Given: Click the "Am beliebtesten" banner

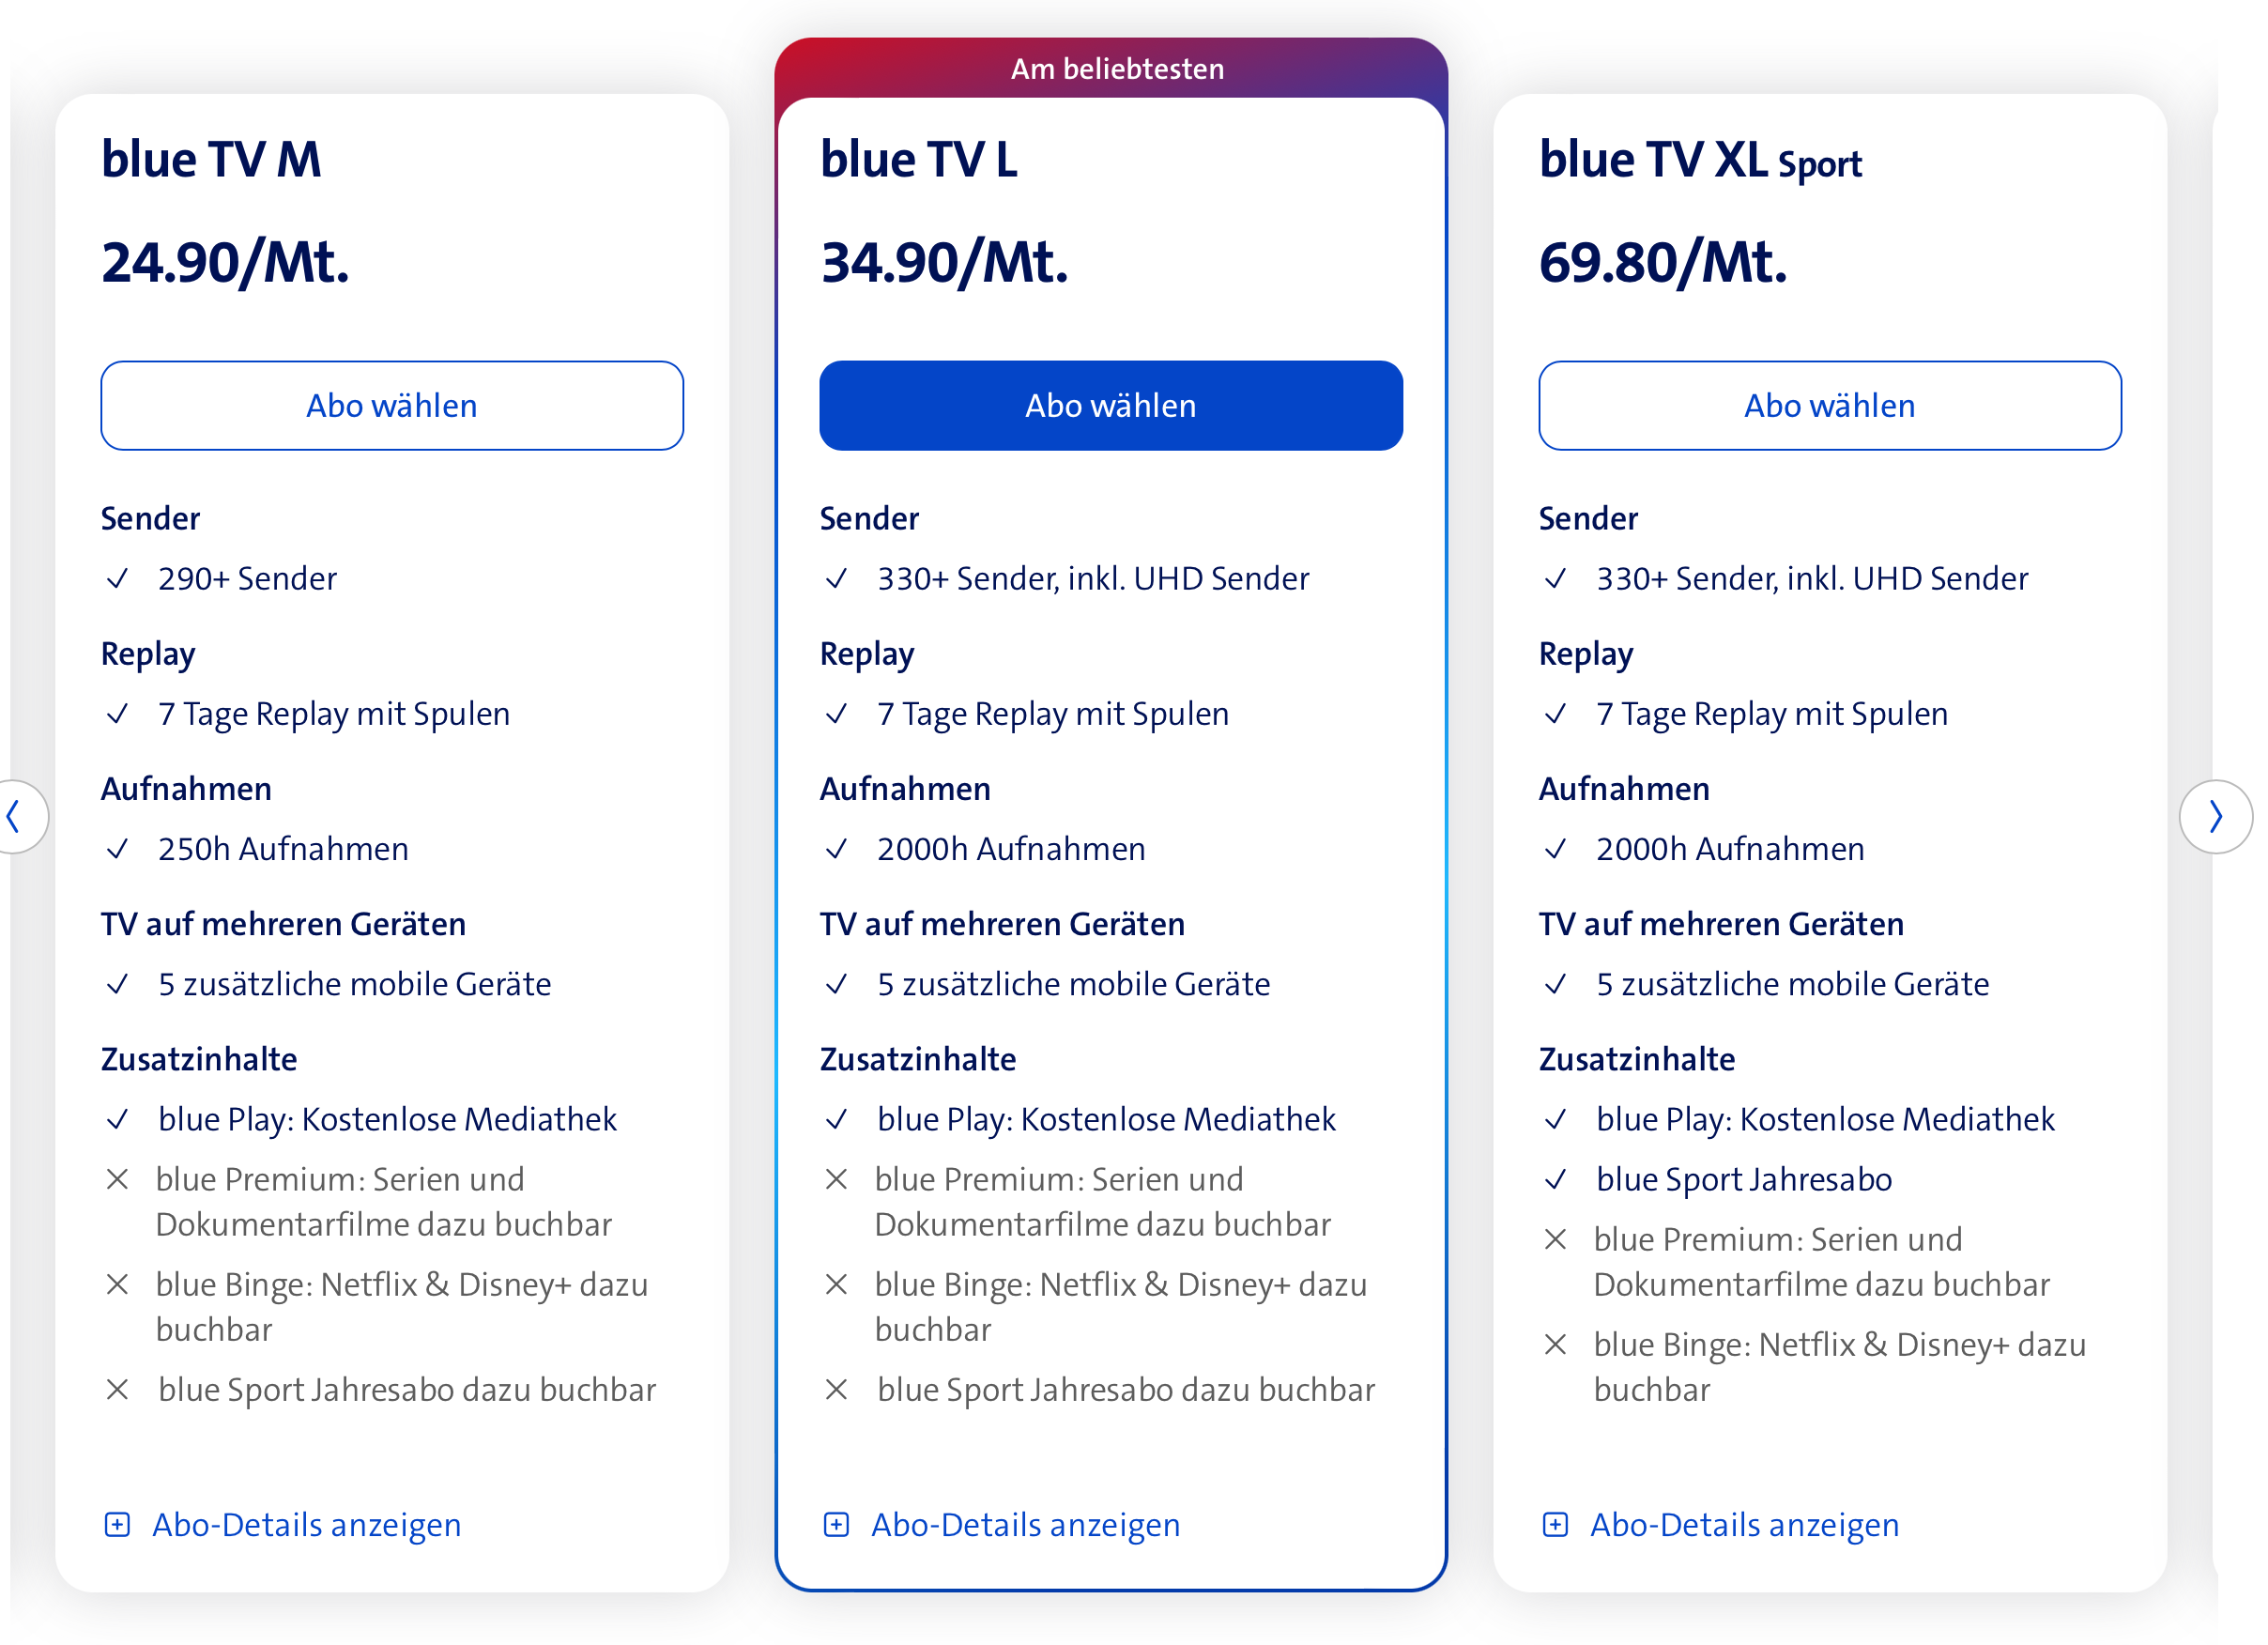Looking at the screenshot, I should (1115, 68).
